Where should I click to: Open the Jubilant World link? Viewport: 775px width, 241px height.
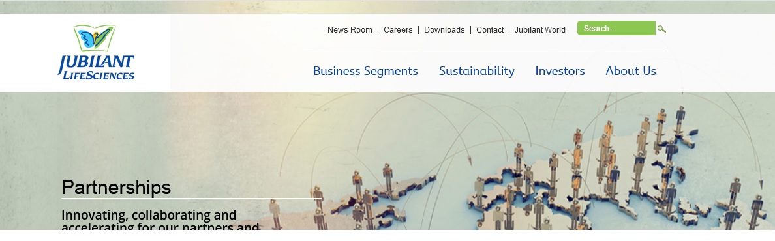(x=539, y=29)
